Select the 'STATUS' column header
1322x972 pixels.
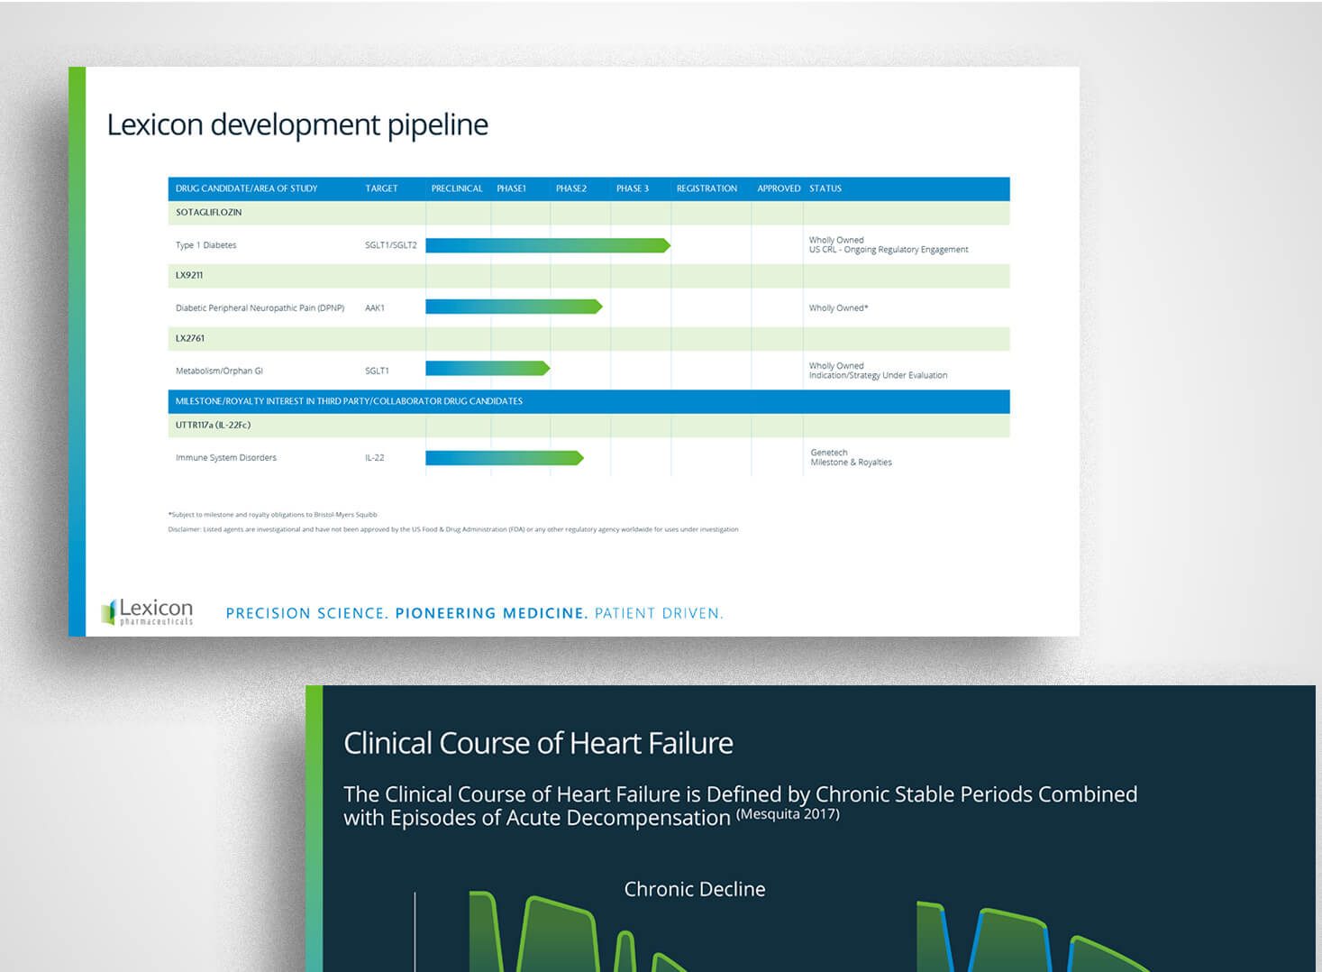(x=825, y=188)
